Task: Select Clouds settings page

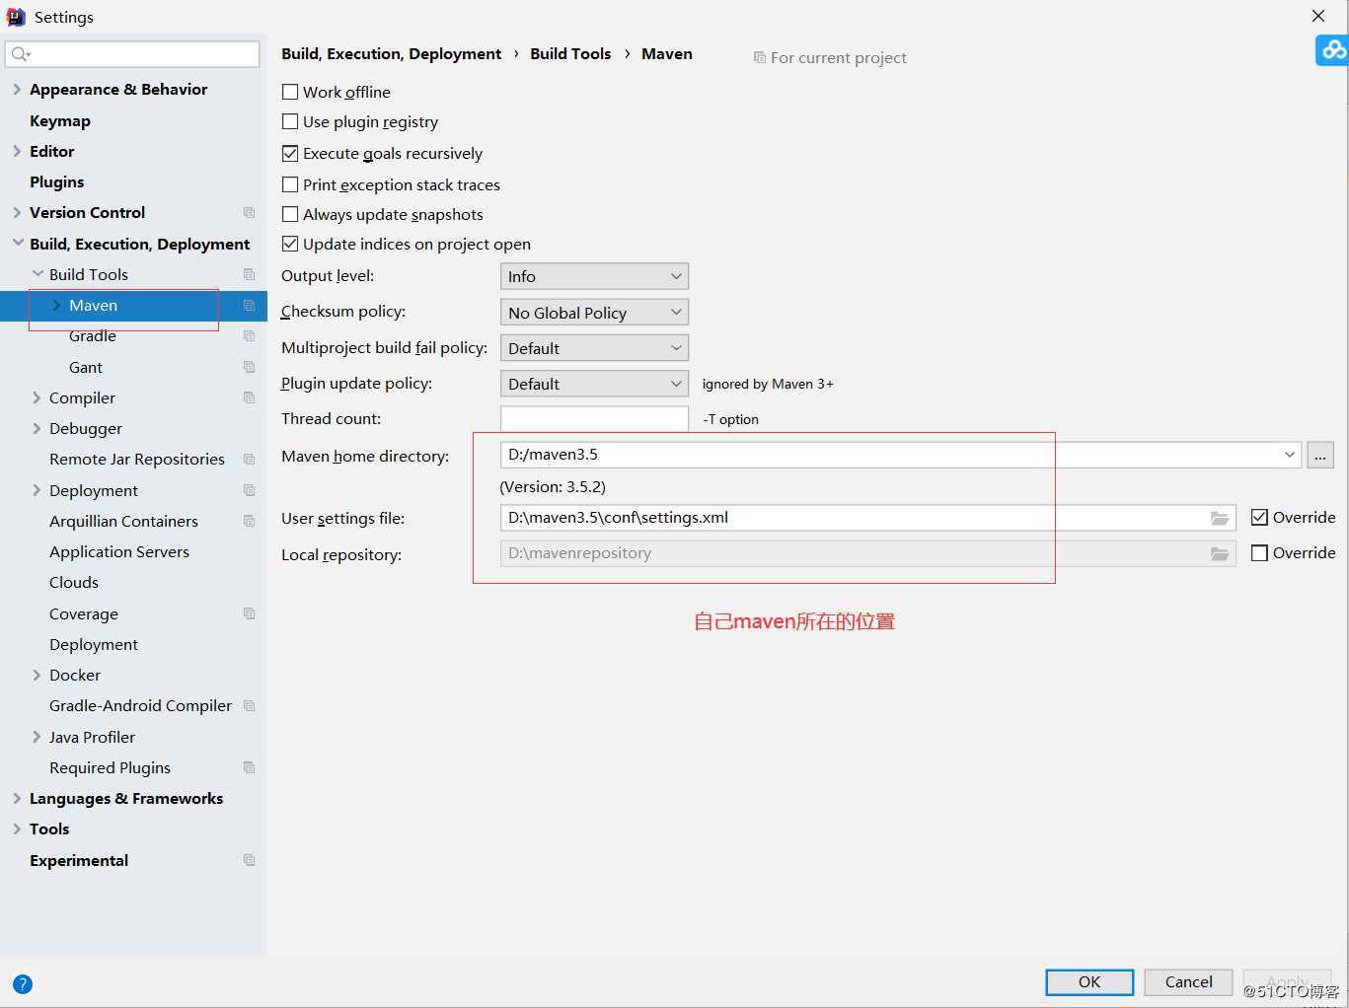Action: [74, 582]
